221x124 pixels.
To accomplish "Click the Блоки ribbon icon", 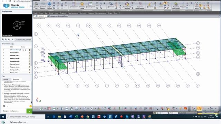I will (x=161, y=5).
